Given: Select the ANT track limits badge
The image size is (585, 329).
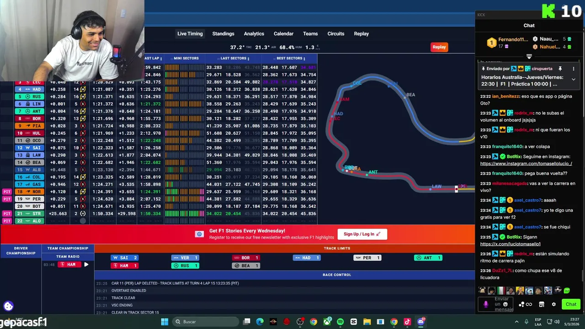Looking at the screenshot, I should 428,258.
